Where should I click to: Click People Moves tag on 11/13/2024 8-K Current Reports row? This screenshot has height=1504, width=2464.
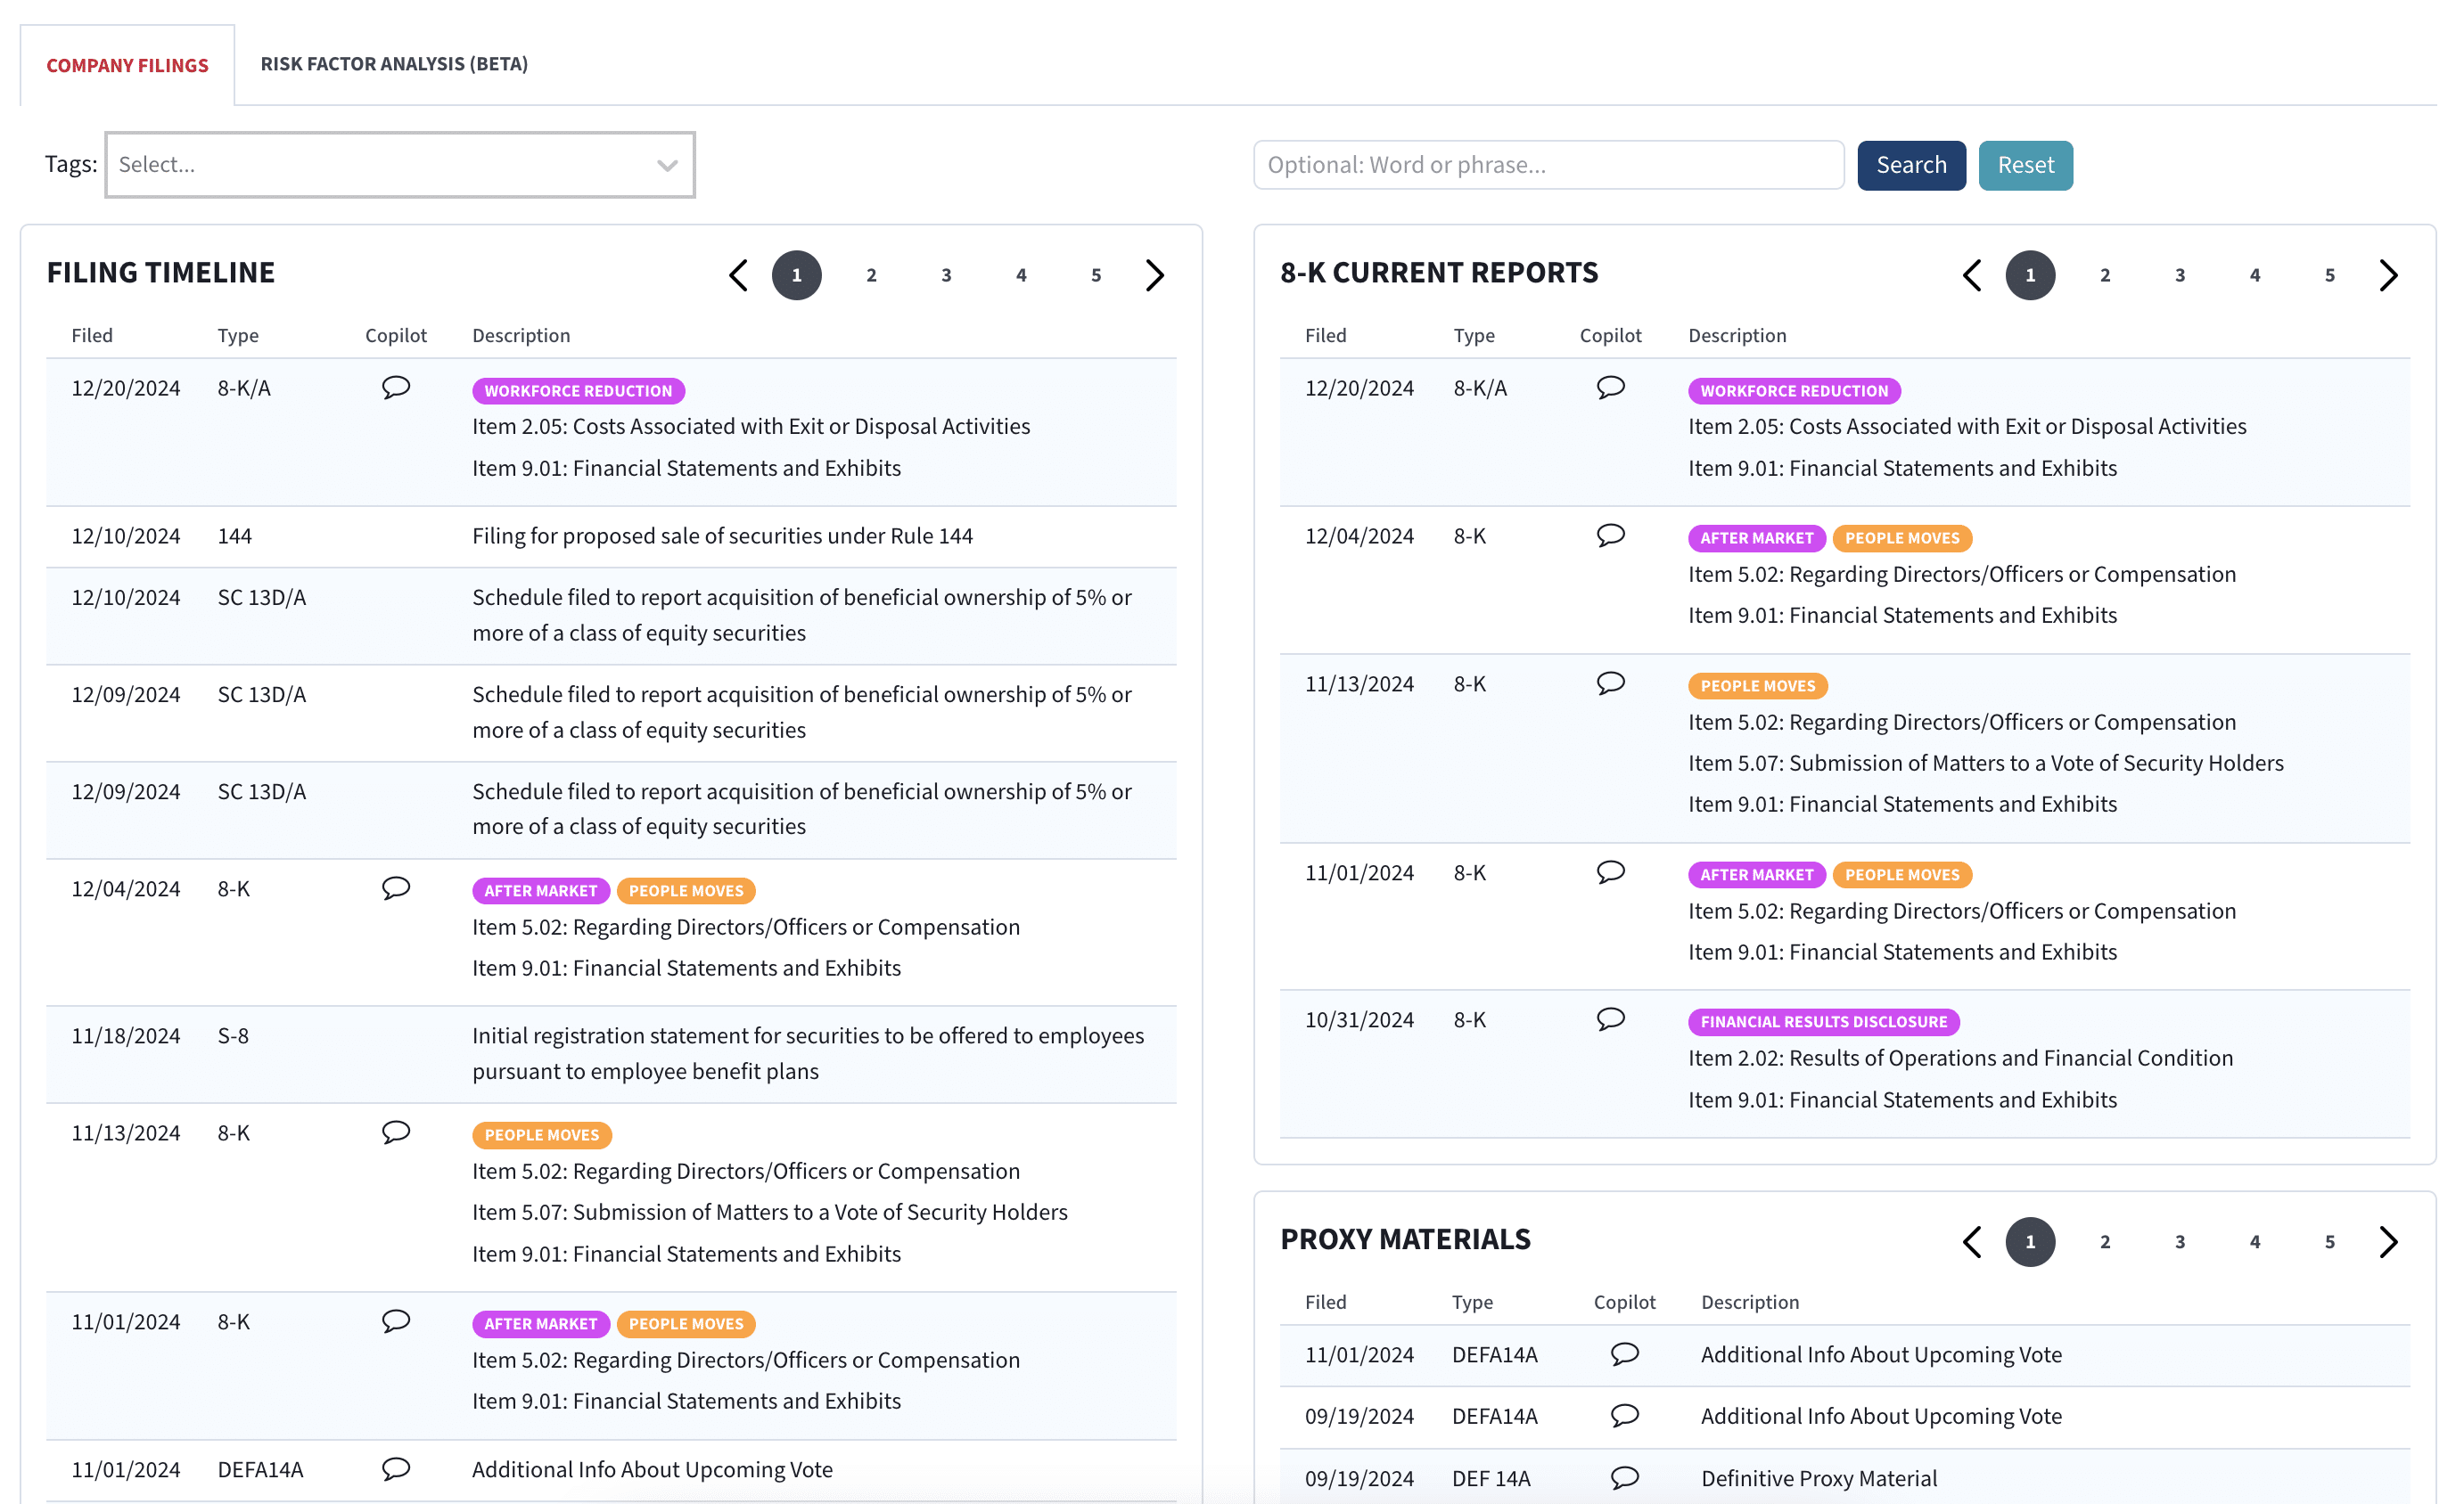[1757, 685]
